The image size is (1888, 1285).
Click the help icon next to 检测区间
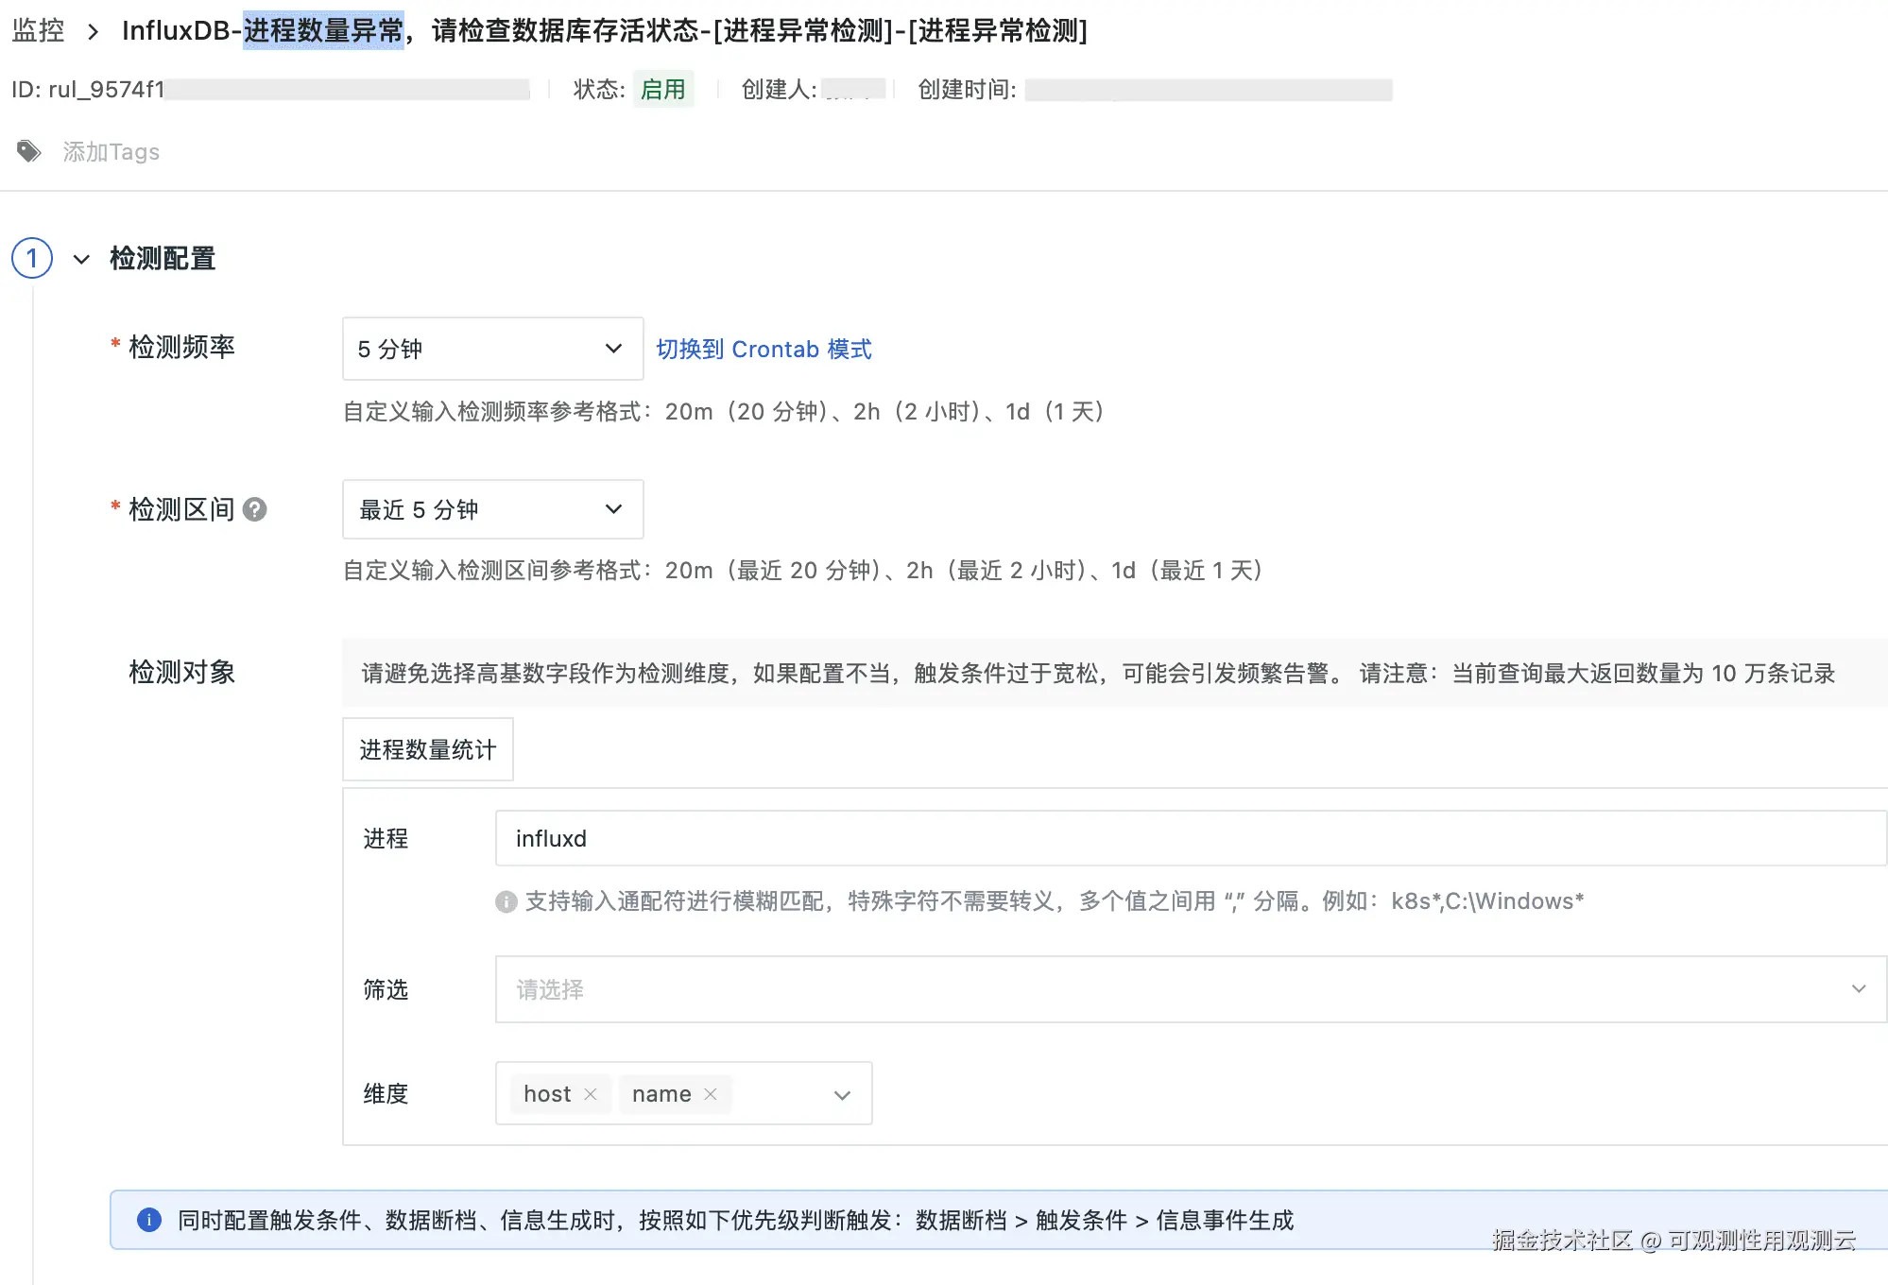(254, 510)
